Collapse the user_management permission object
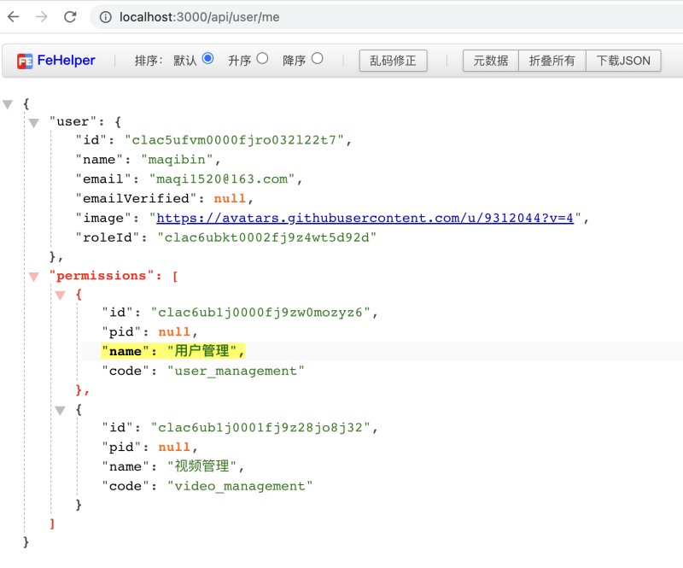683x568 pixels. [x=60, y=296]
